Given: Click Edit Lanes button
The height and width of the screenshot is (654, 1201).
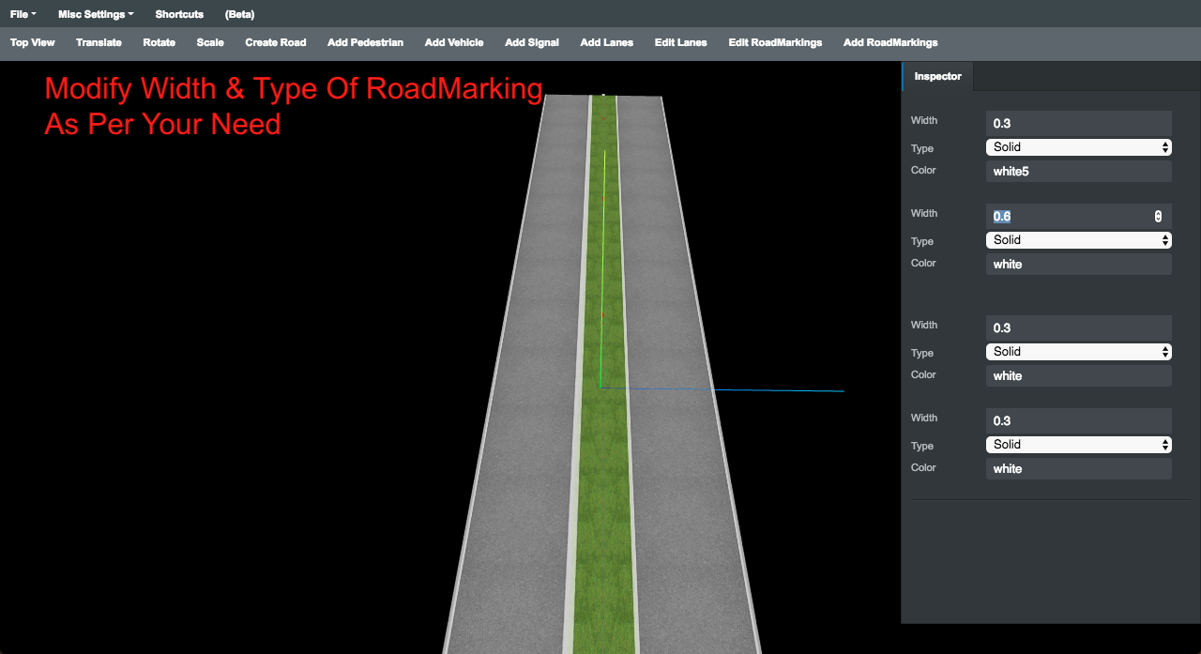Looking at the screenshot, I should tap(681, 42).
